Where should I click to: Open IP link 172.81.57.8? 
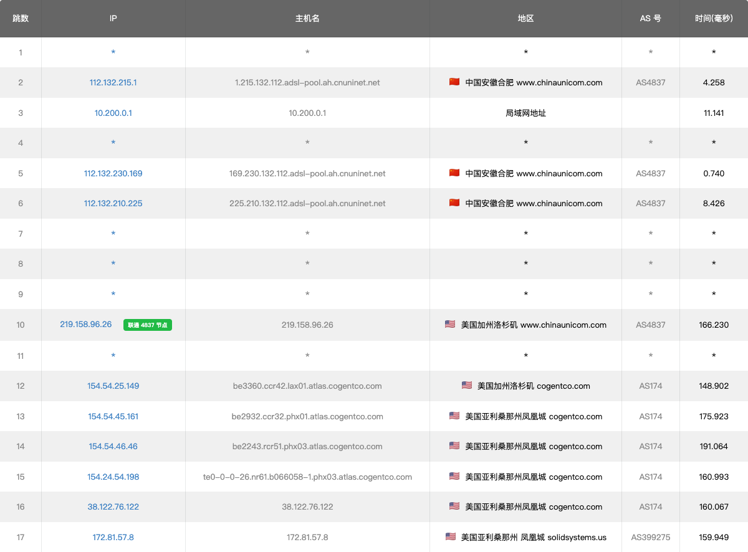(x=113, y=537)
